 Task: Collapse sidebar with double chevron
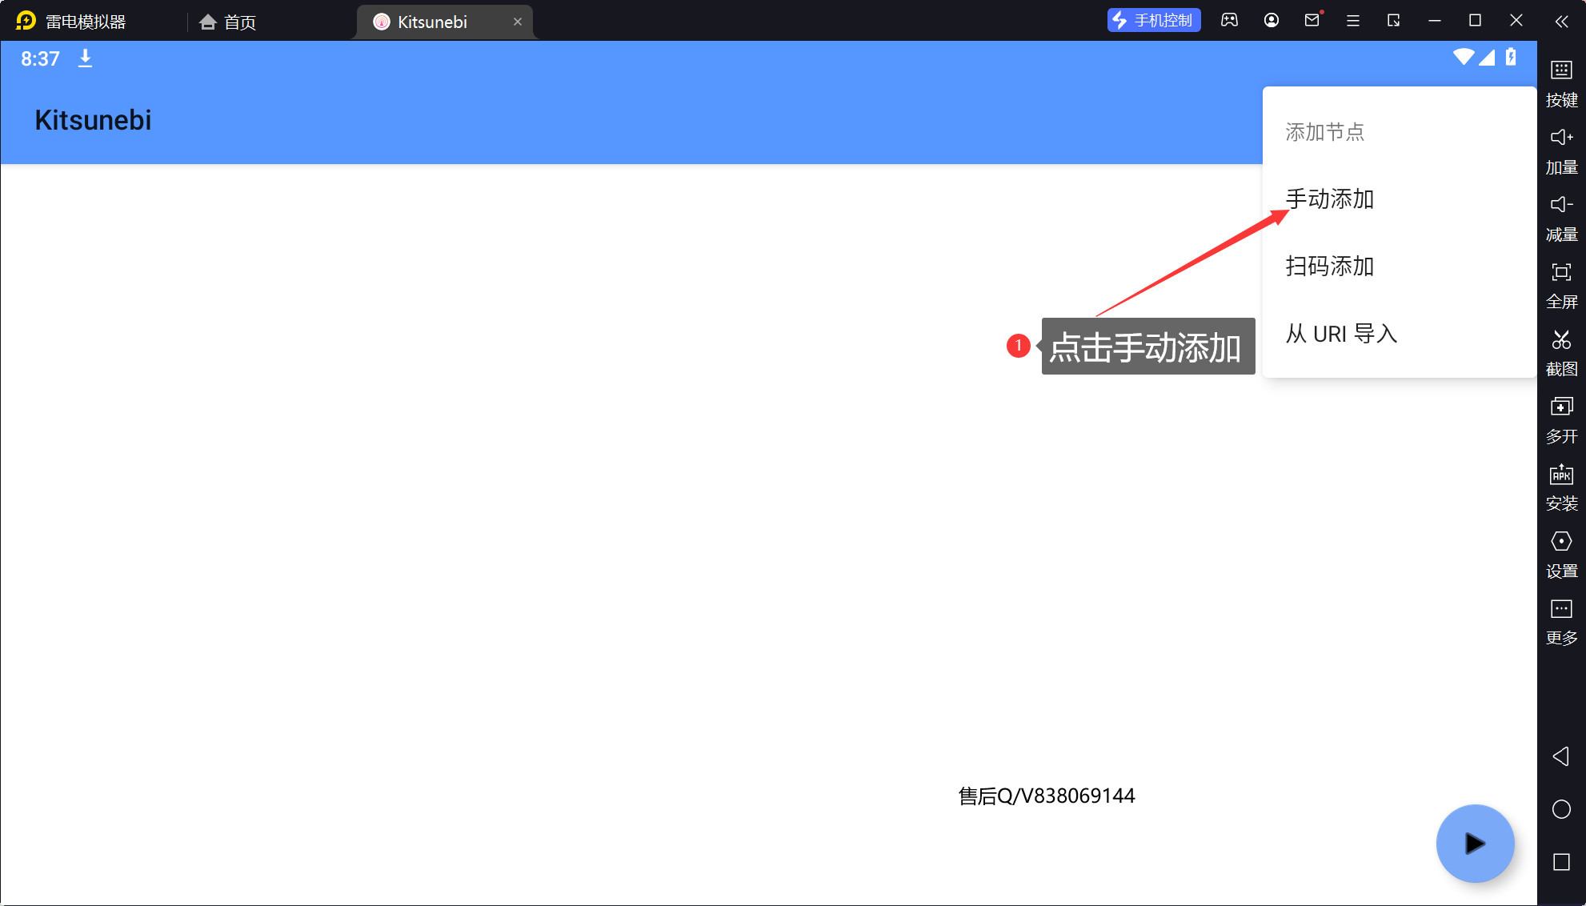[1560, 22]
